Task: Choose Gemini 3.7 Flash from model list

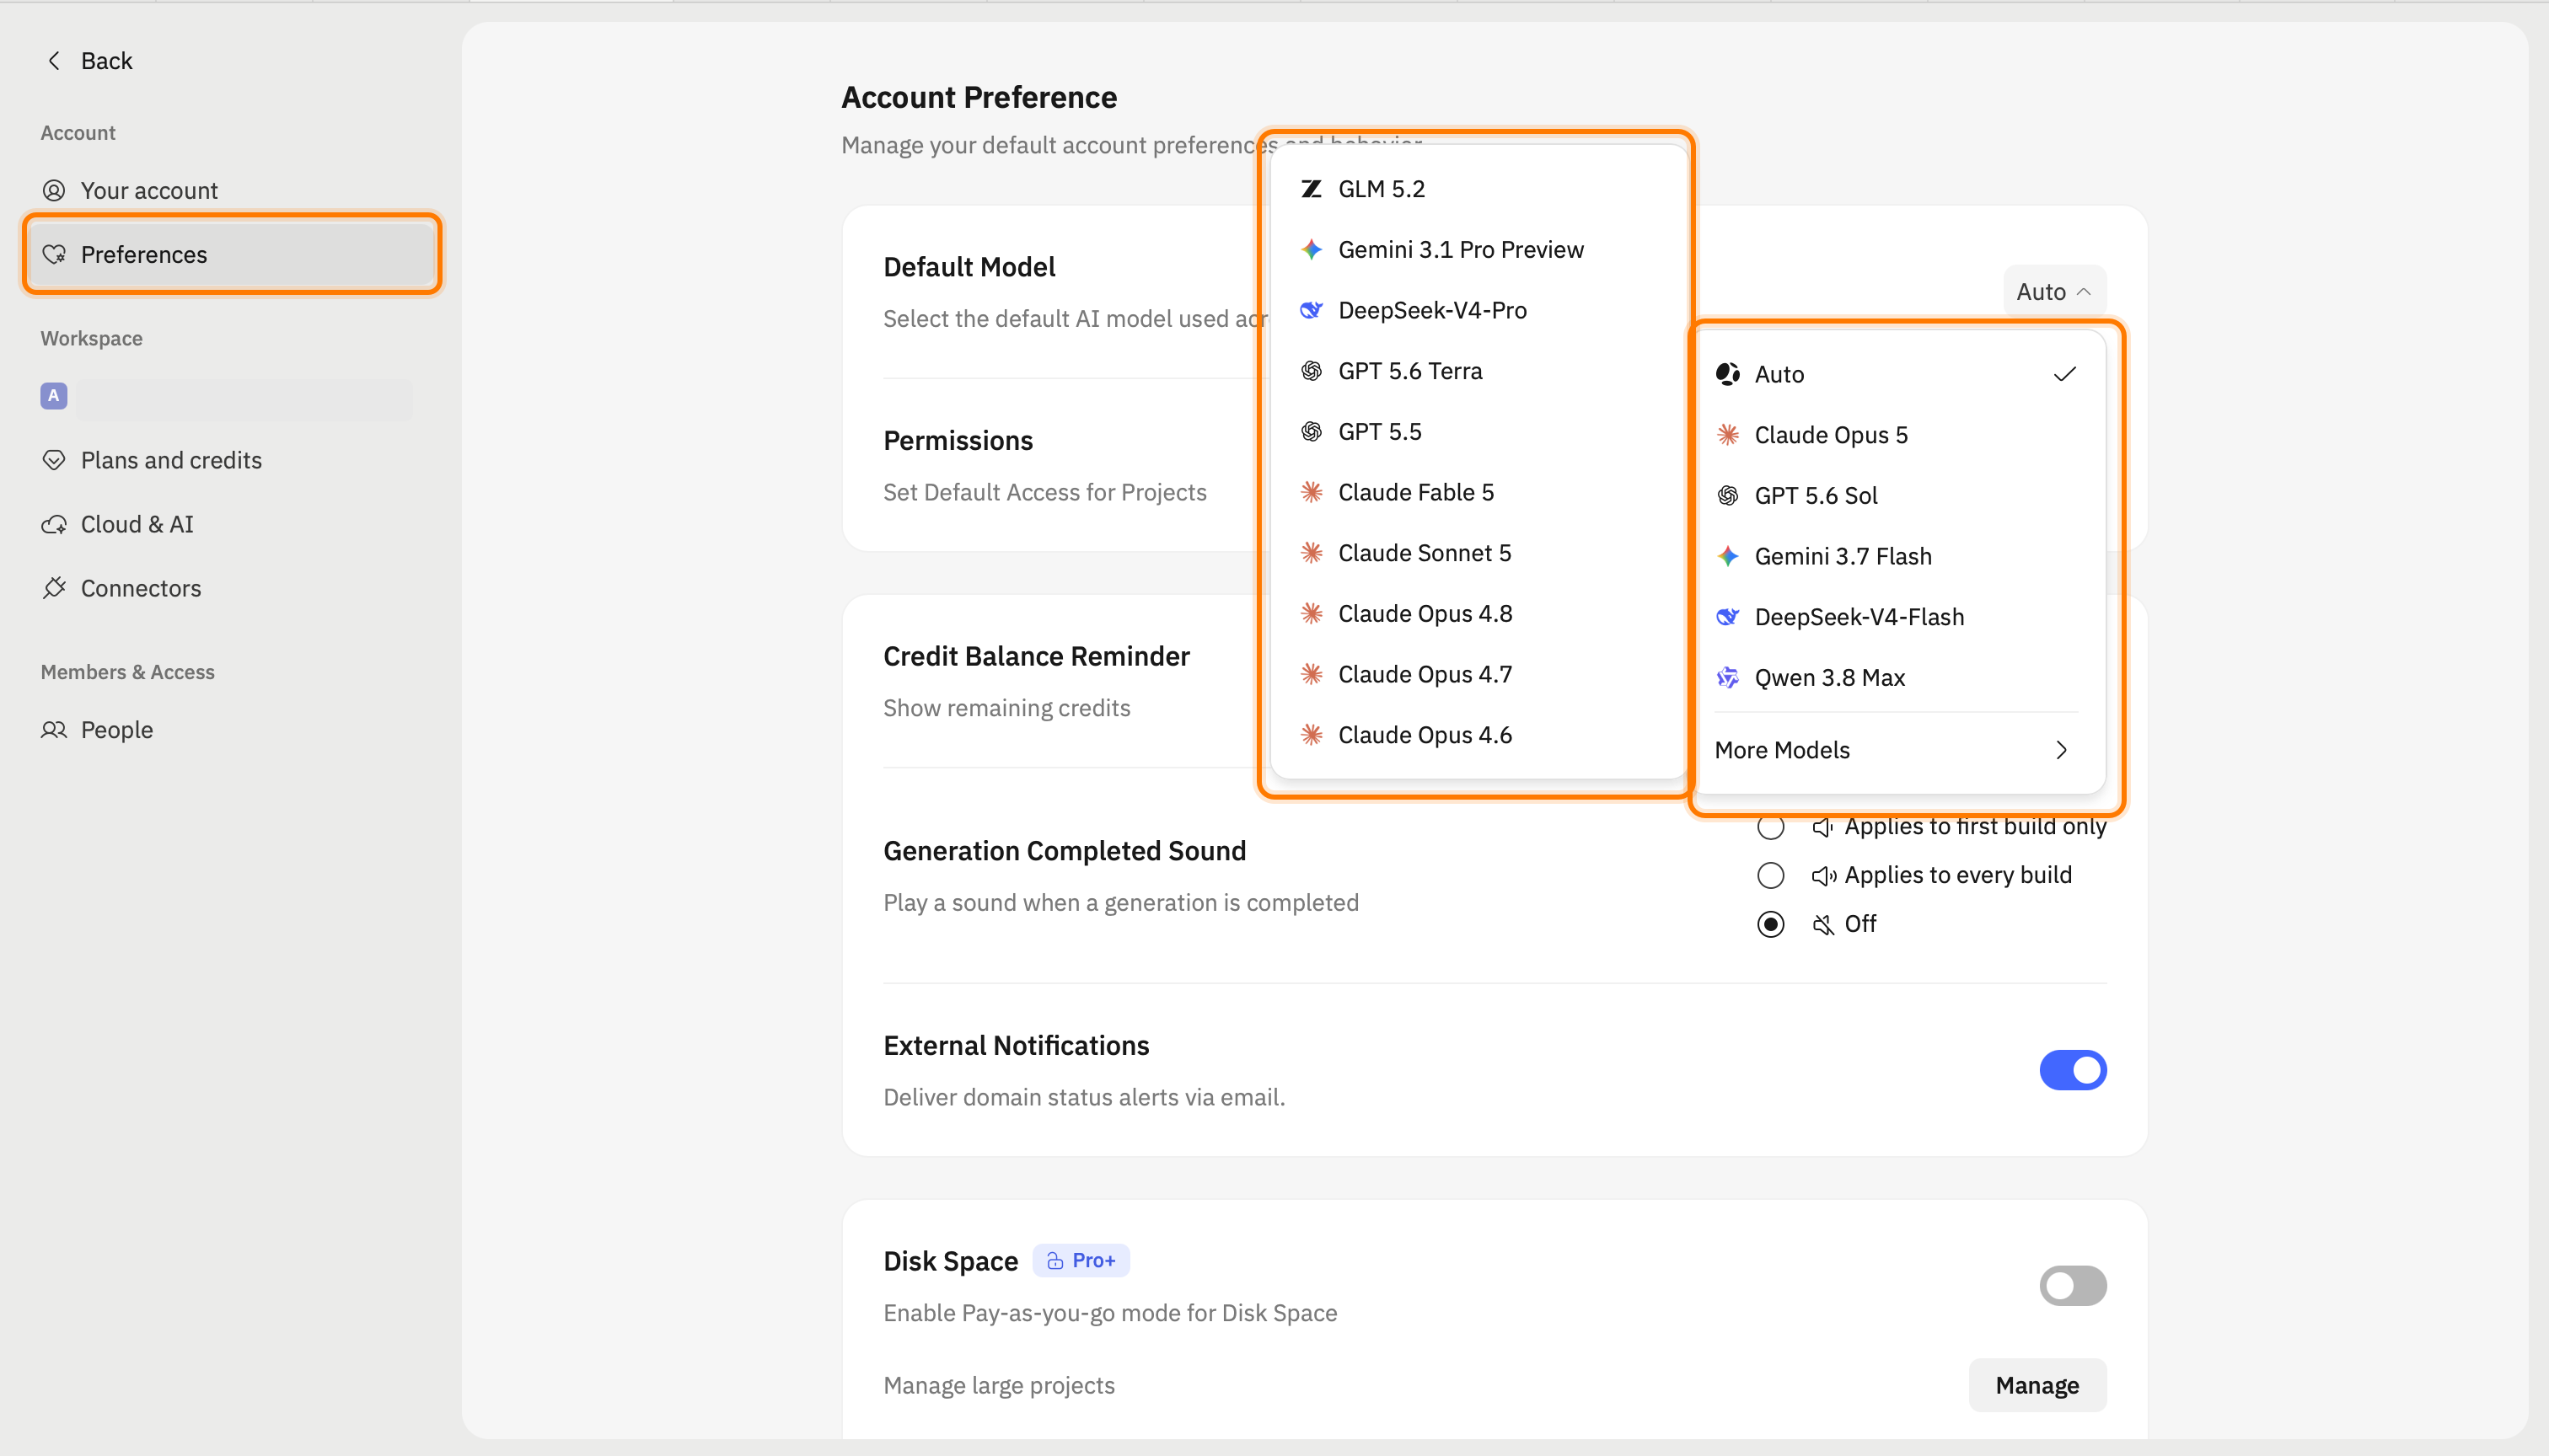Action: 1897,556
